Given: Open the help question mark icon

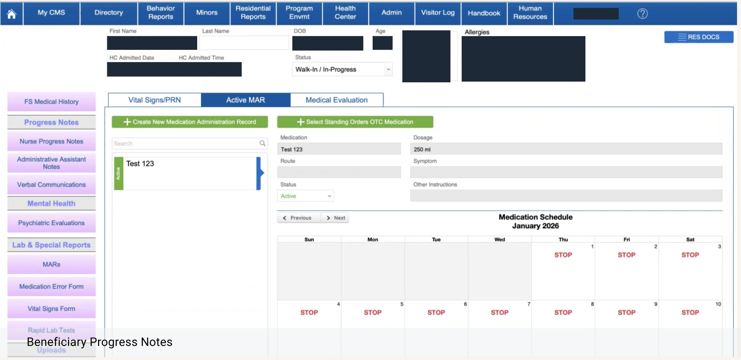Looking at the screenshot, I should (642, 14).
